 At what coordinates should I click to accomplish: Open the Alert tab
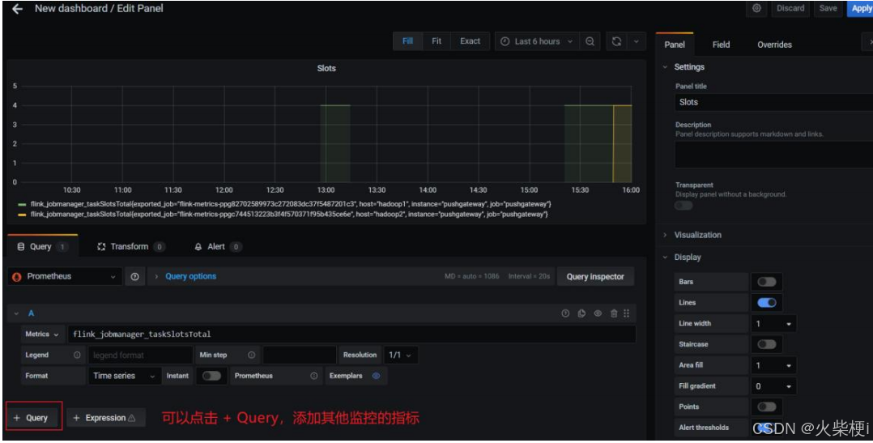coord(218,246)
